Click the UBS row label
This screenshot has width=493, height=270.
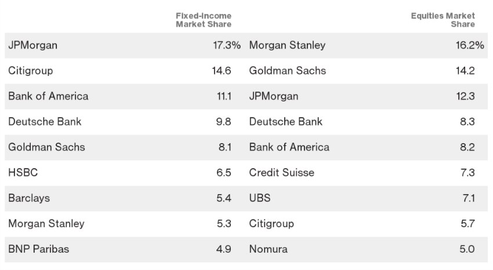point(260,198)
